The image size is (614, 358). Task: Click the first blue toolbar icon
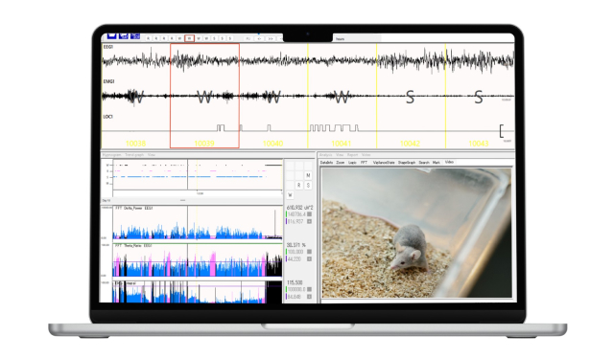111,36
